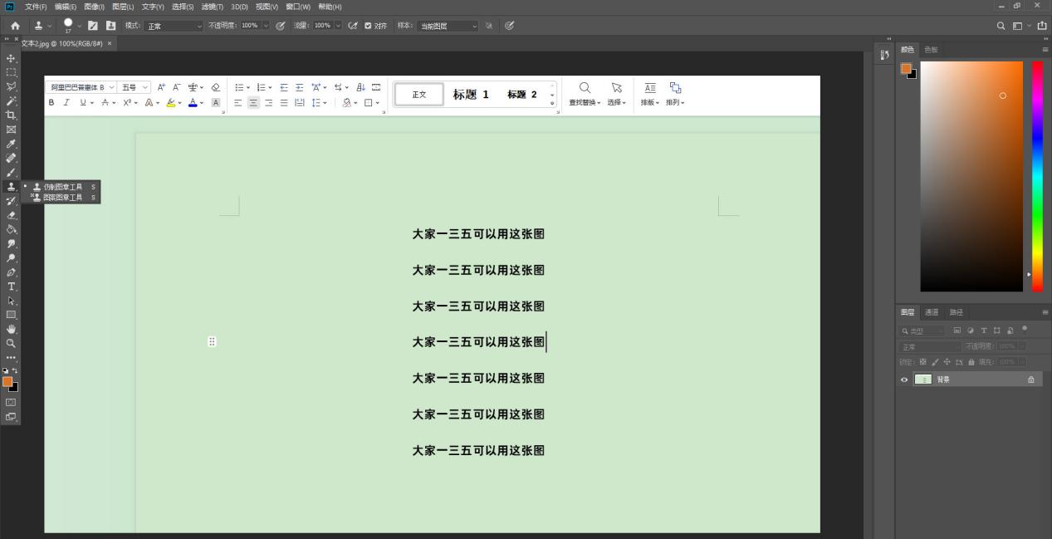
Task: Select the Move tool
Action: click(11, 58)
